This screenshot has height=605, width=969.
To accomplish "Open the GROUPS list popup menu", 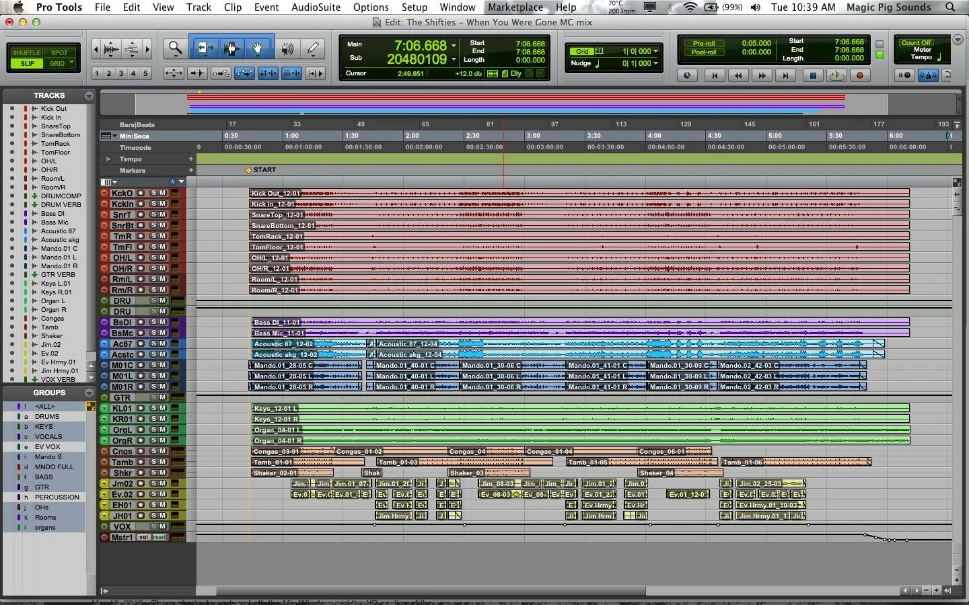I will tap(89, 393).
